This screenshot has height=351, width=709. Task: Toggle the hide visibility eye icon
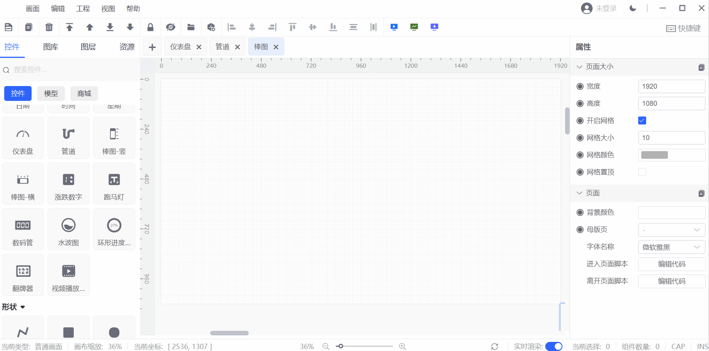point(171,27)
